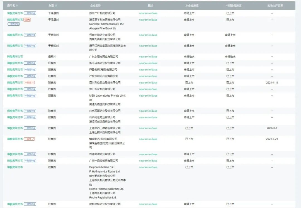The width and height of the screenshot is (301, 208).
Task: Click company name Norwich Pharmaceuticals, Inc
Action: click(x=106, y=24)
